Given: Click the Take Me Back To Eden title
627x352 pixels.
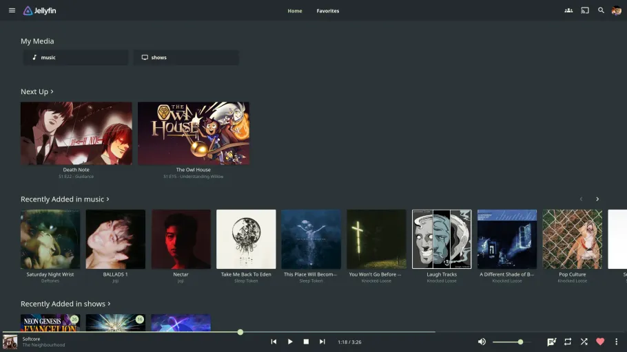Looking at the screenshot, I should (x=246, y=274).
